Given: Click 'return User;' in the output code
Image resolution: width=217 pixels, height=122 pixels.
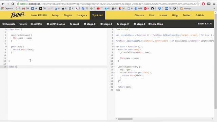Looking at the screenshot, I should [x=124, y=87].
